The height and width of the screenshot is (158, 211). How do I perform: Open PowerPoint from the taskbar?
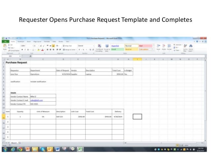(27, 149)
